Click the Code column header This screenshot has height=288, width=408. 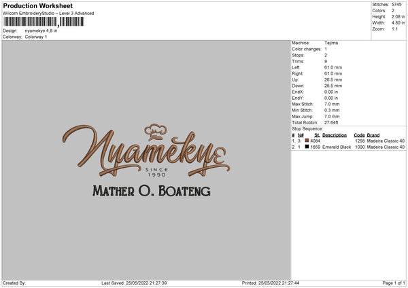pos(359,135)
